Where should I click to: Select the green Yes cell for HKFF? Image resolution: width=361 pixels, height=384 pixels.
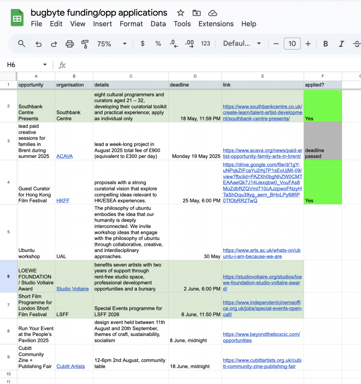(323, 182)
